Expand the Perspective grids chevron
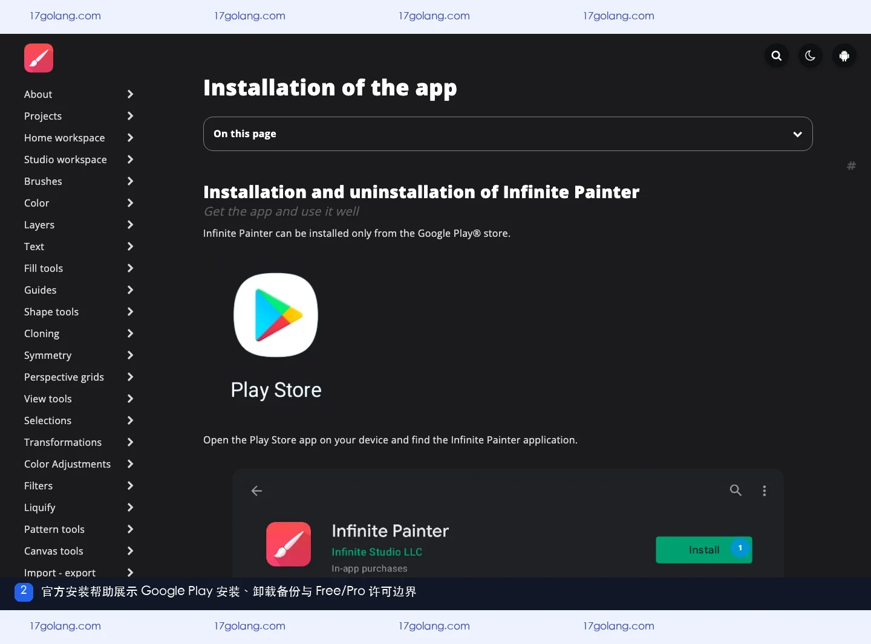Screen dimensions: 871x644 [x=130, y=377]
